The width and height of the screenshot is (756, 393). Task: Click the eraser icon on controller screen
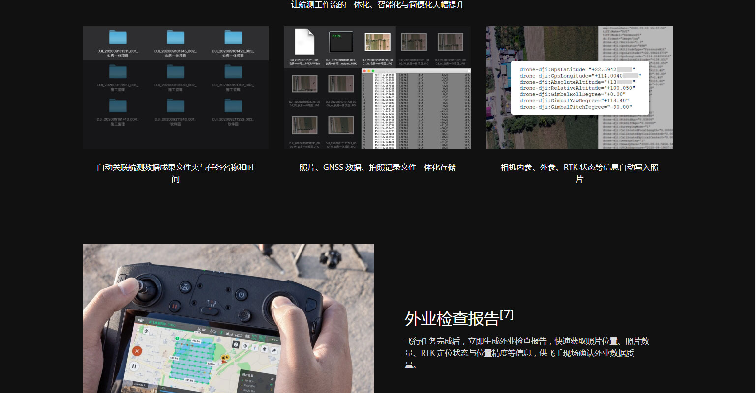coord(274,350)
